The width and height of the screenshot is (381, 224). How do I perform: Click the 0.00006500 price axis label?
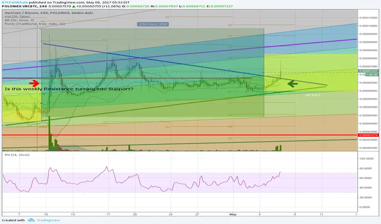369,83
